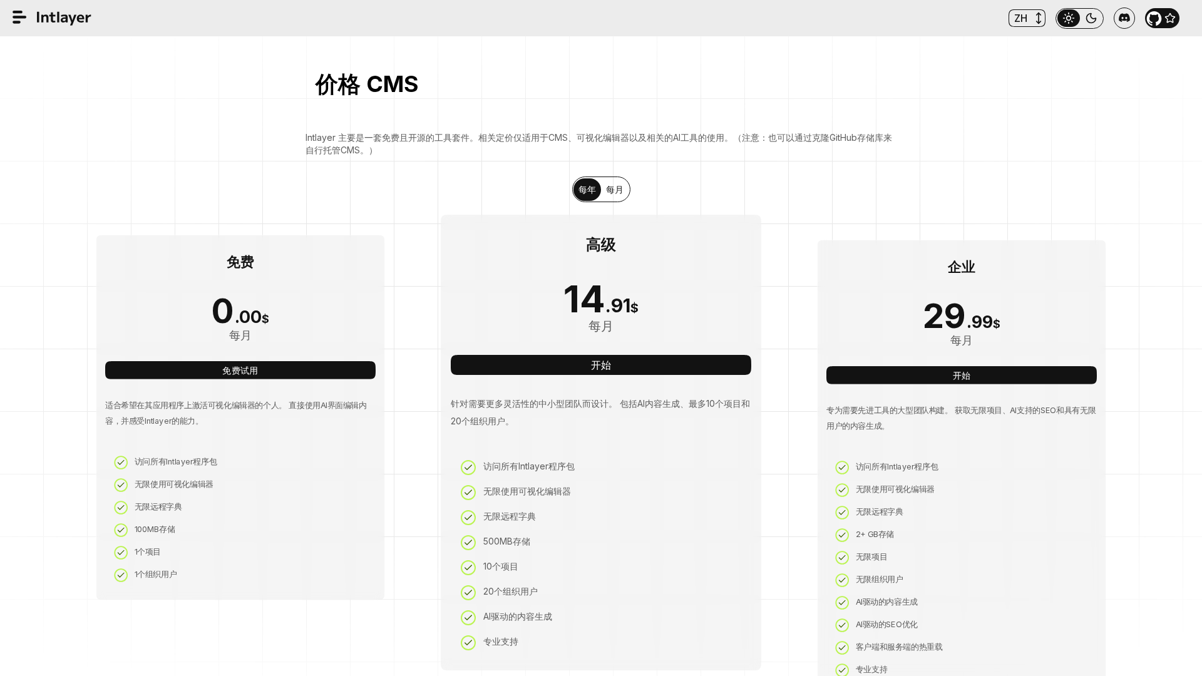Click the star icon beside GitHub

coord(1170,18)
